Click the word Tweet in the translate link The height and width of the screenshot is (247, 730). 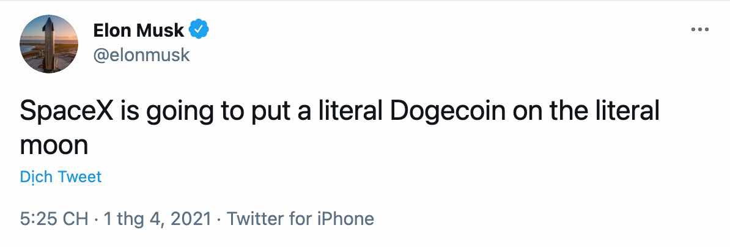click(x=79, y=177)
